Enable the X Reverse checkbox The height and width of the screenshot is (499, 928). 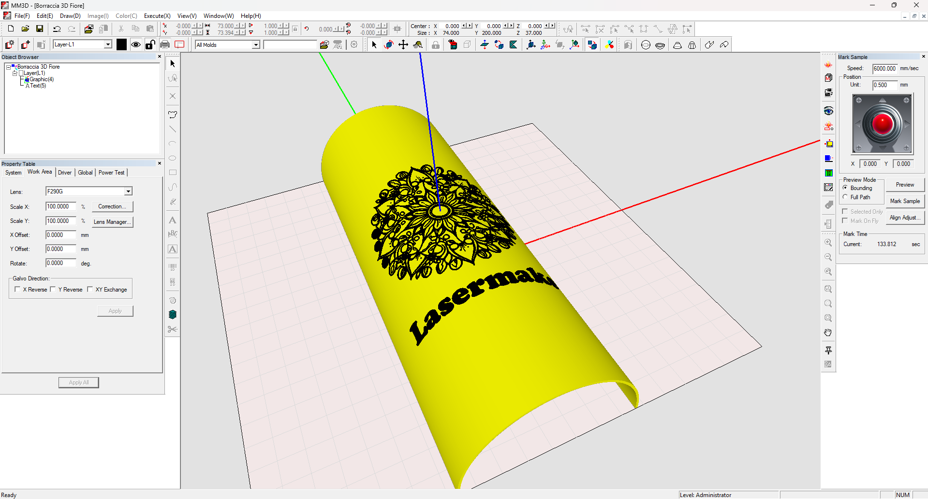pyautogui.click(x=18, y=290)
